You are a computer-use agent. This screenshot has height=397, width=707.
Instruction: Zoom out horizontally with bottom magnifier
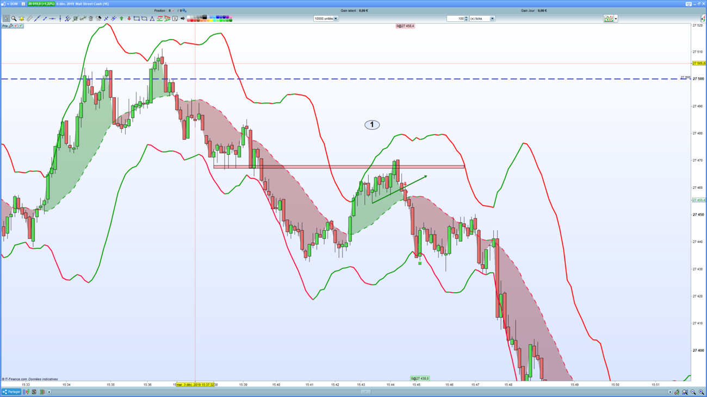point(693,392)
